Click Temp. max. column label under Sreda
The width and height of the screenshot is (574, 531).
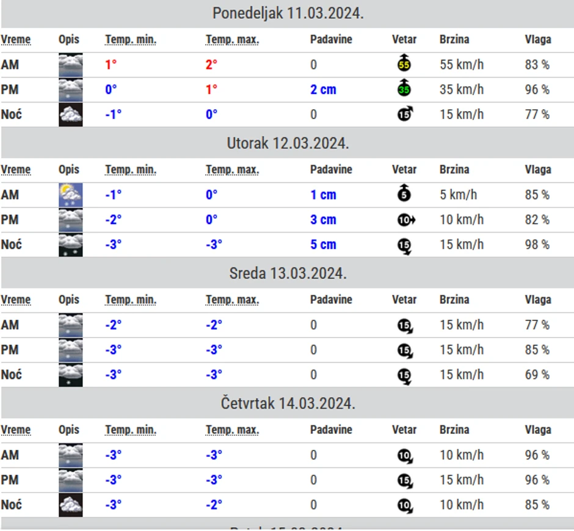point(232,300)
